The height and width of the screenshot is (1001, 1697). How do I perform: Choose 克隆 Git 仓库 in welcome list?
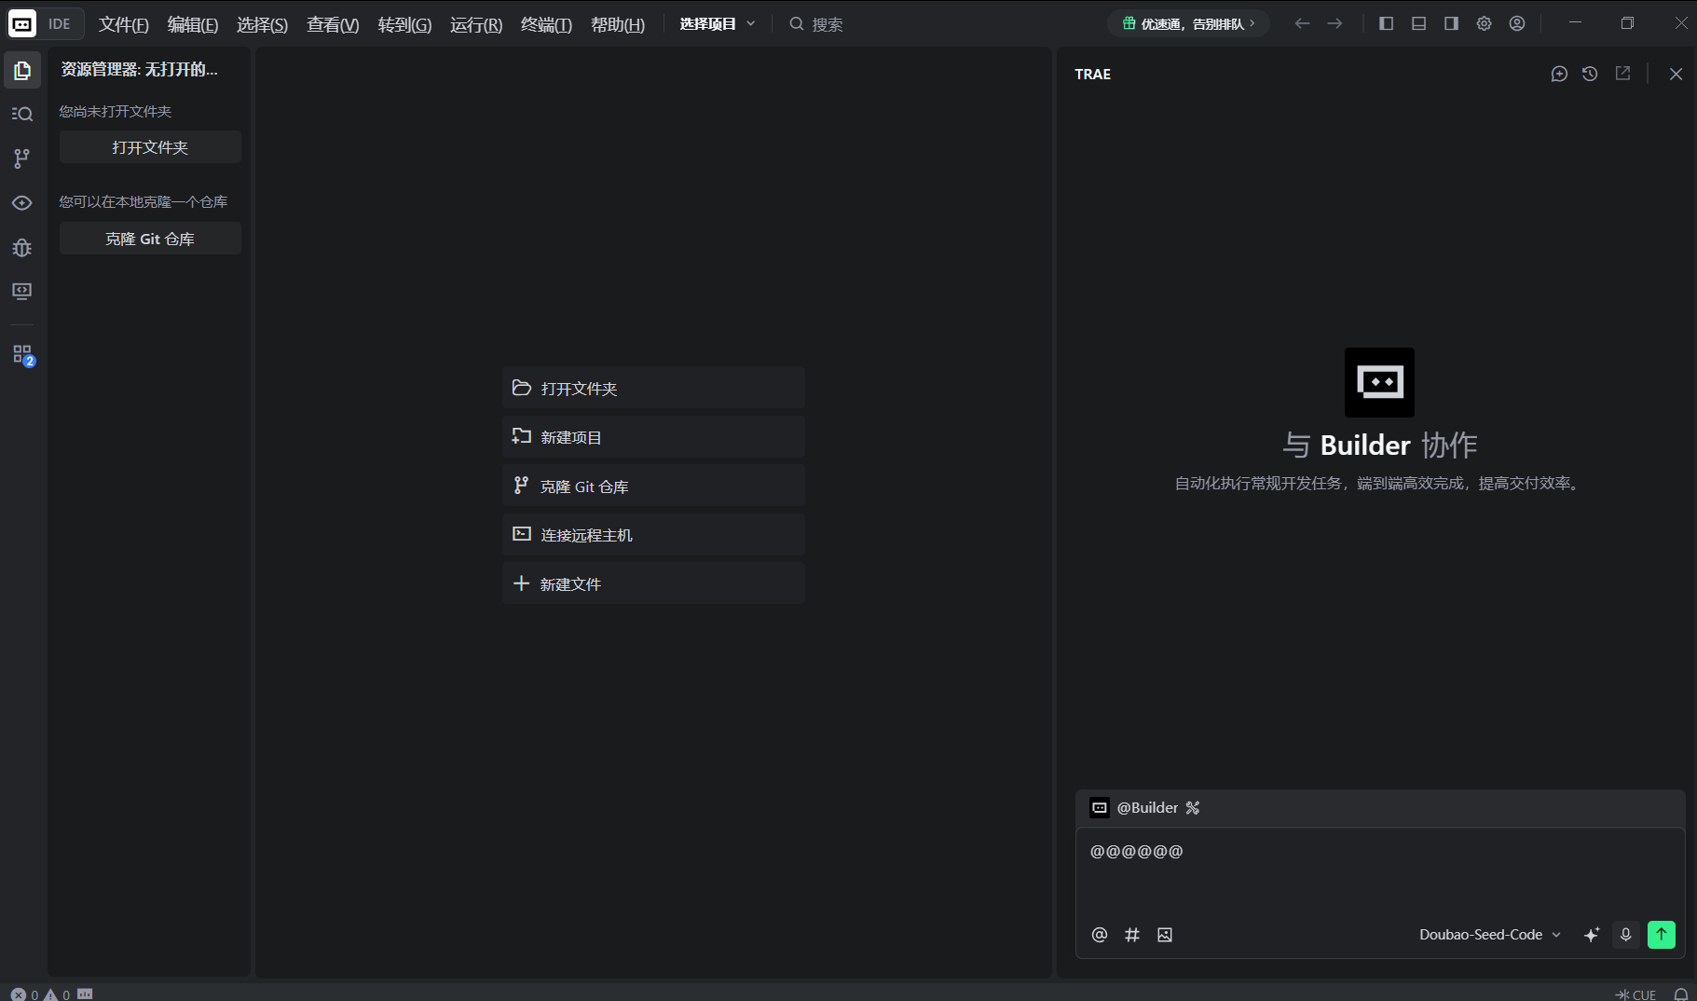[653, 486]
